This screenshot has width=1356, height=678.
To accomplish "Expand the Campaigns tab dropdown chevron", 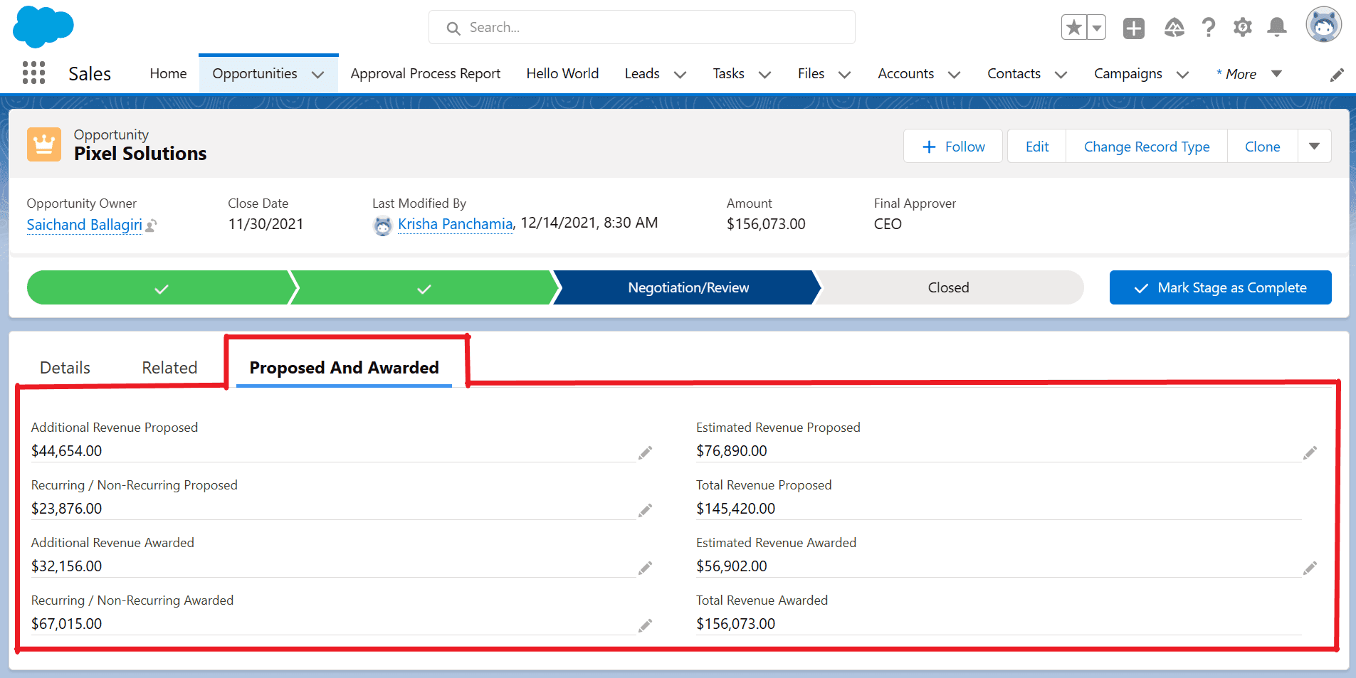I will tap(1182, 75).
